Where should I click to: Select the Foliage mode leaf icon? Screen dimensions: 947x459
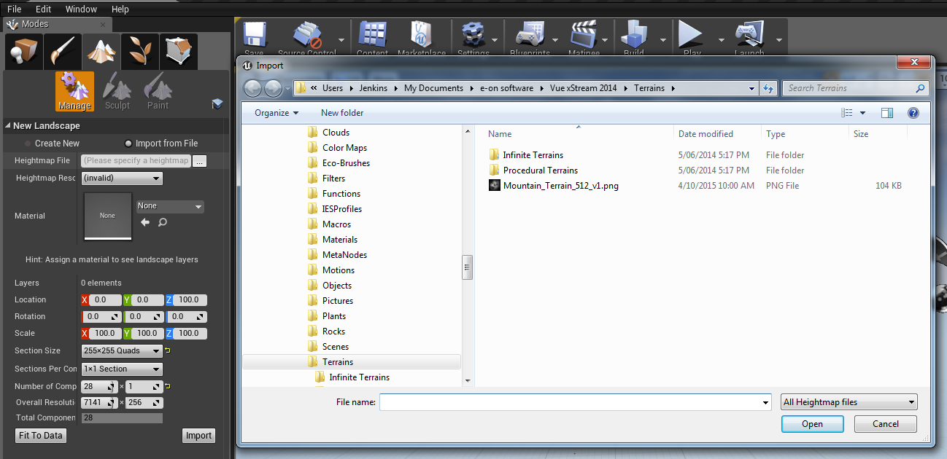pyautogui.click(x=139, y=51)
